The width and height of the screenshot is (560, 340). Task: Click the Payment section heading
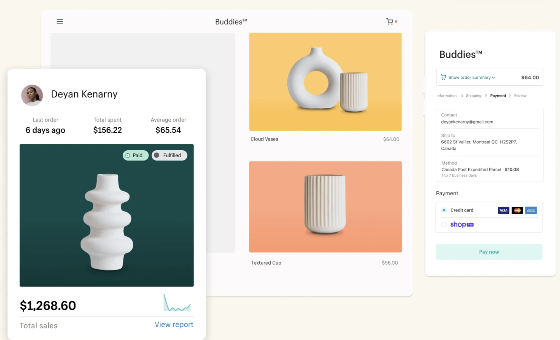(x=447, y=193)
